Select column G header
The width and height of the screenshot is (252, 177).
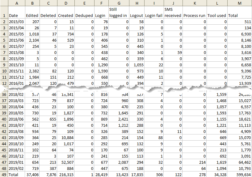119,3
